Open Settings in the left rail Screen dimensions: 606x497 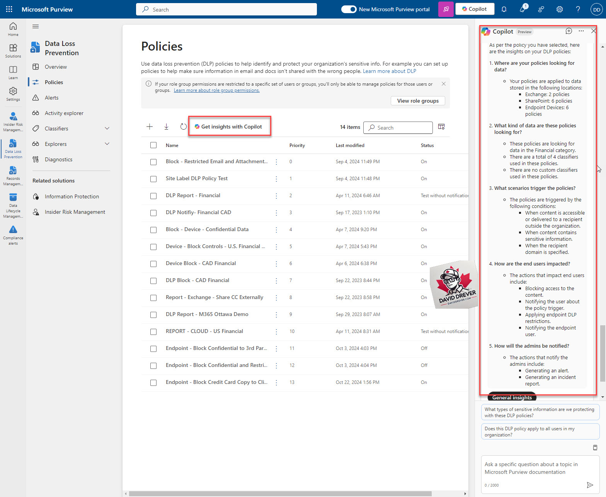pyautogui.click(x=13, y=94)
